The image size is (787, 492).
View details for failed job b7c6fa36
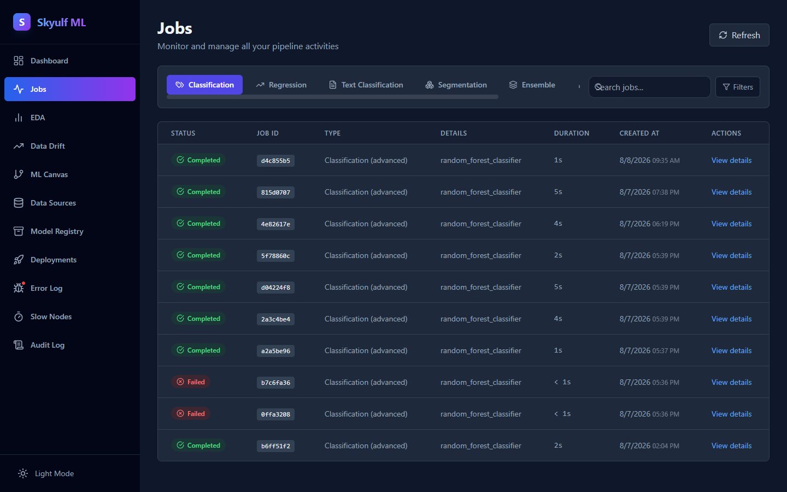[x=731, y=382]
